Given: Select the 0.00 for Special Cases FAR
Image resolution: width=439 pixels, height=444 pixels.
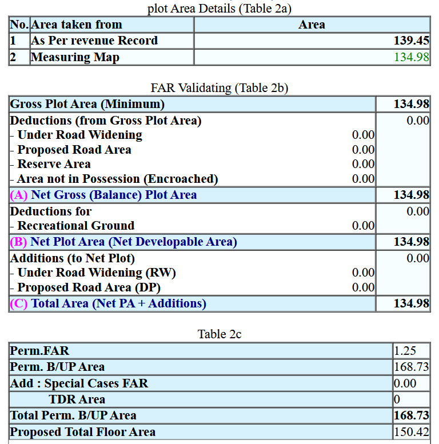Looking at the screenshot, I should [x=405, y=383].
